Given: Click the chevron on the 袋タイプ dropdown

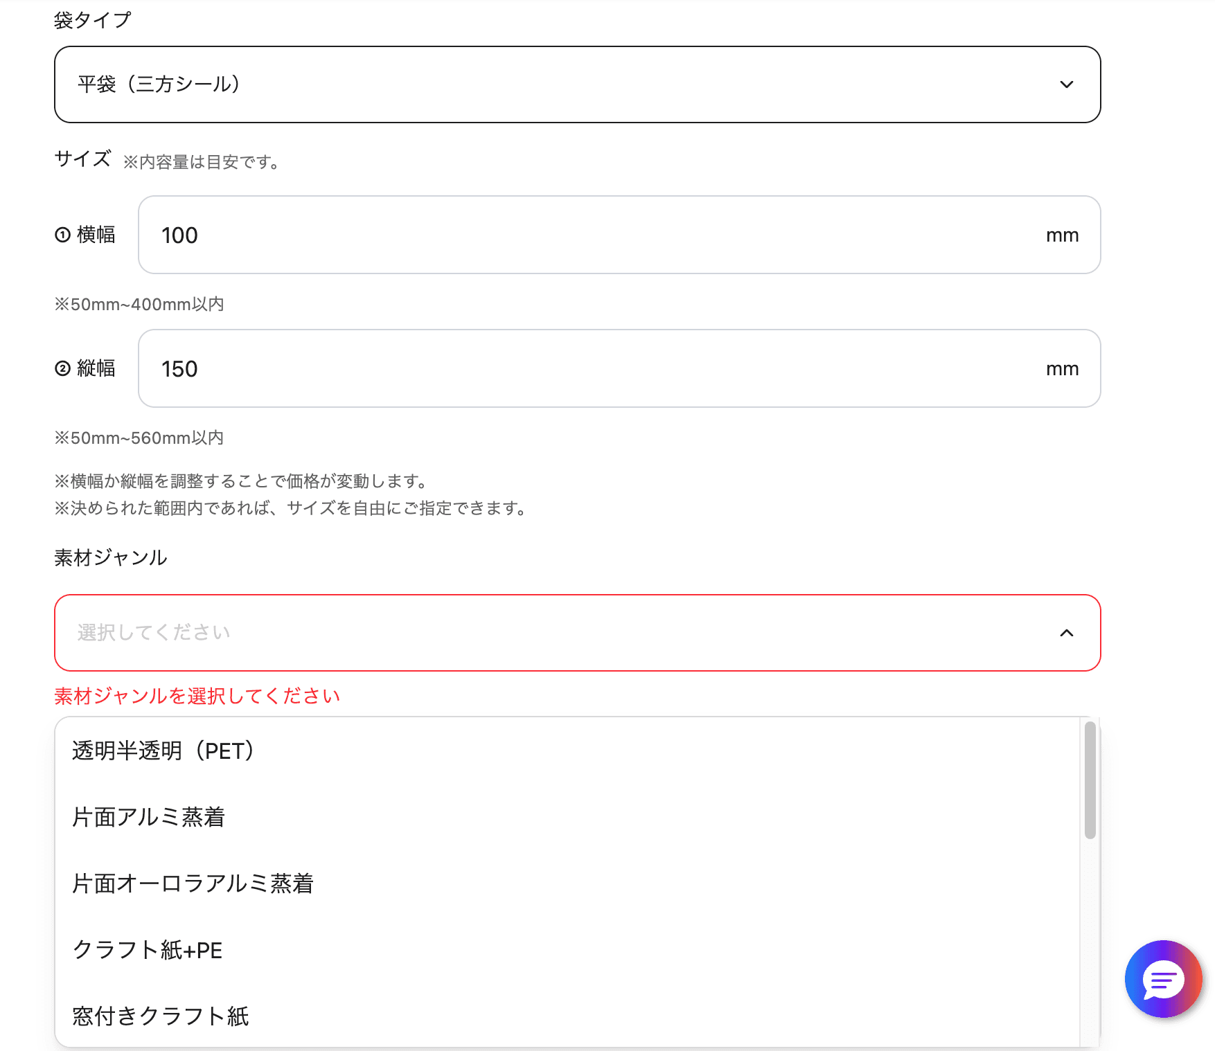Looking at the screenshot, I should coord(1067,84).
